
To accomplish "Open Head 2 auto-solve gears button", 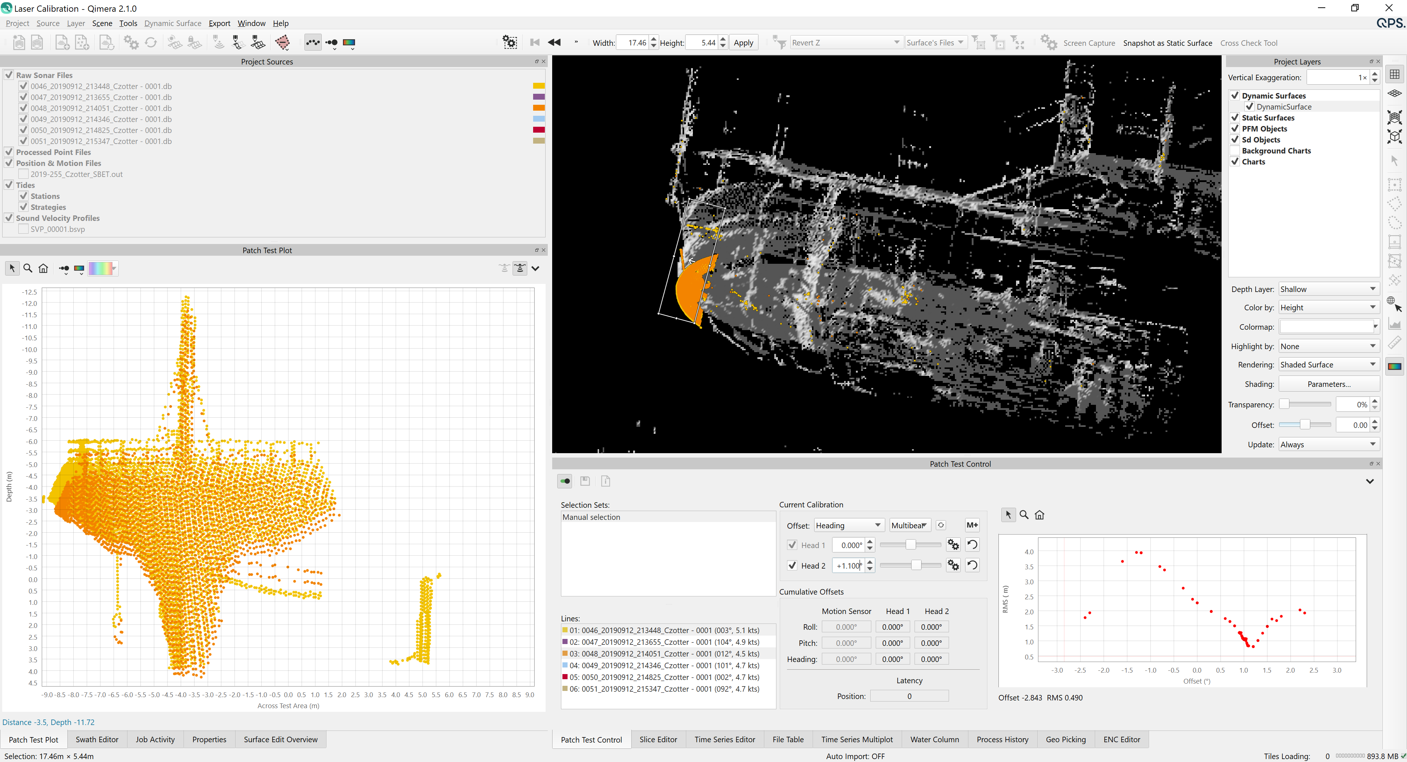I will click(953, 565).
